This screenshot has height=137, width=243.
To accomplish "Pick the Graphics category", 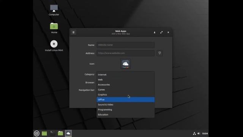I will point(126,95).
